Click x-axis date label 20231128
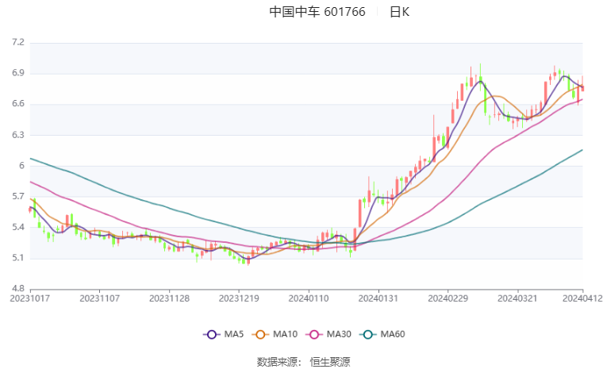This screenshot has width=607, height=369. click(x=169, y=298)
